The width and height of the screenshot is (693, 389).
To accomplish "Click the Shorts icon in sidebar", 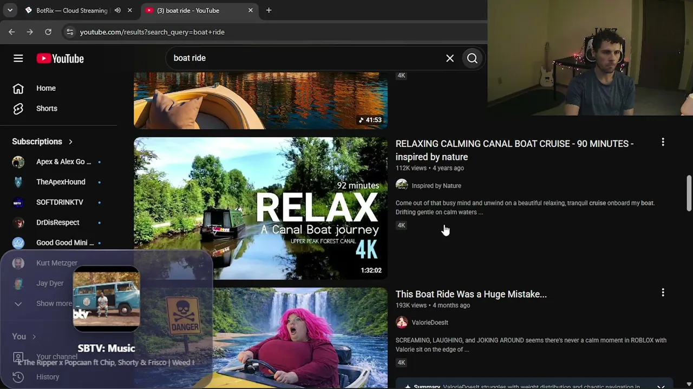I will (x=18, y=109).
